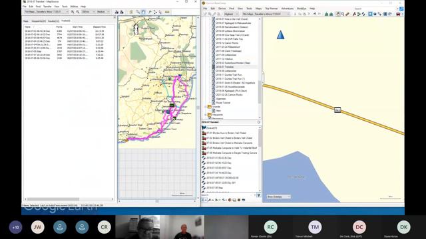Select 2016-07-06 Stap track in BaseCamp list
The image size is (426, 239).
click(x=214, y=188)
